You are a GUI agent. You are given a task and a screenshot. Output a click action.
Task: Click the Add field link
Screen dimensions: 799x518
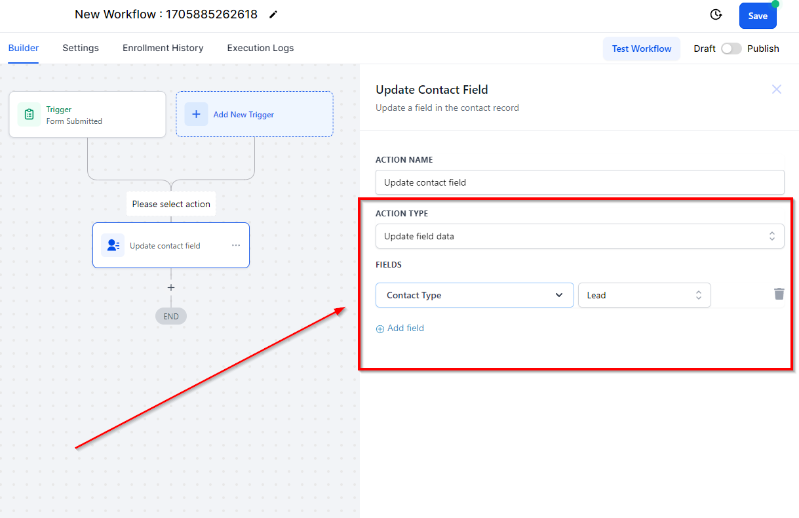coord(400,329)
